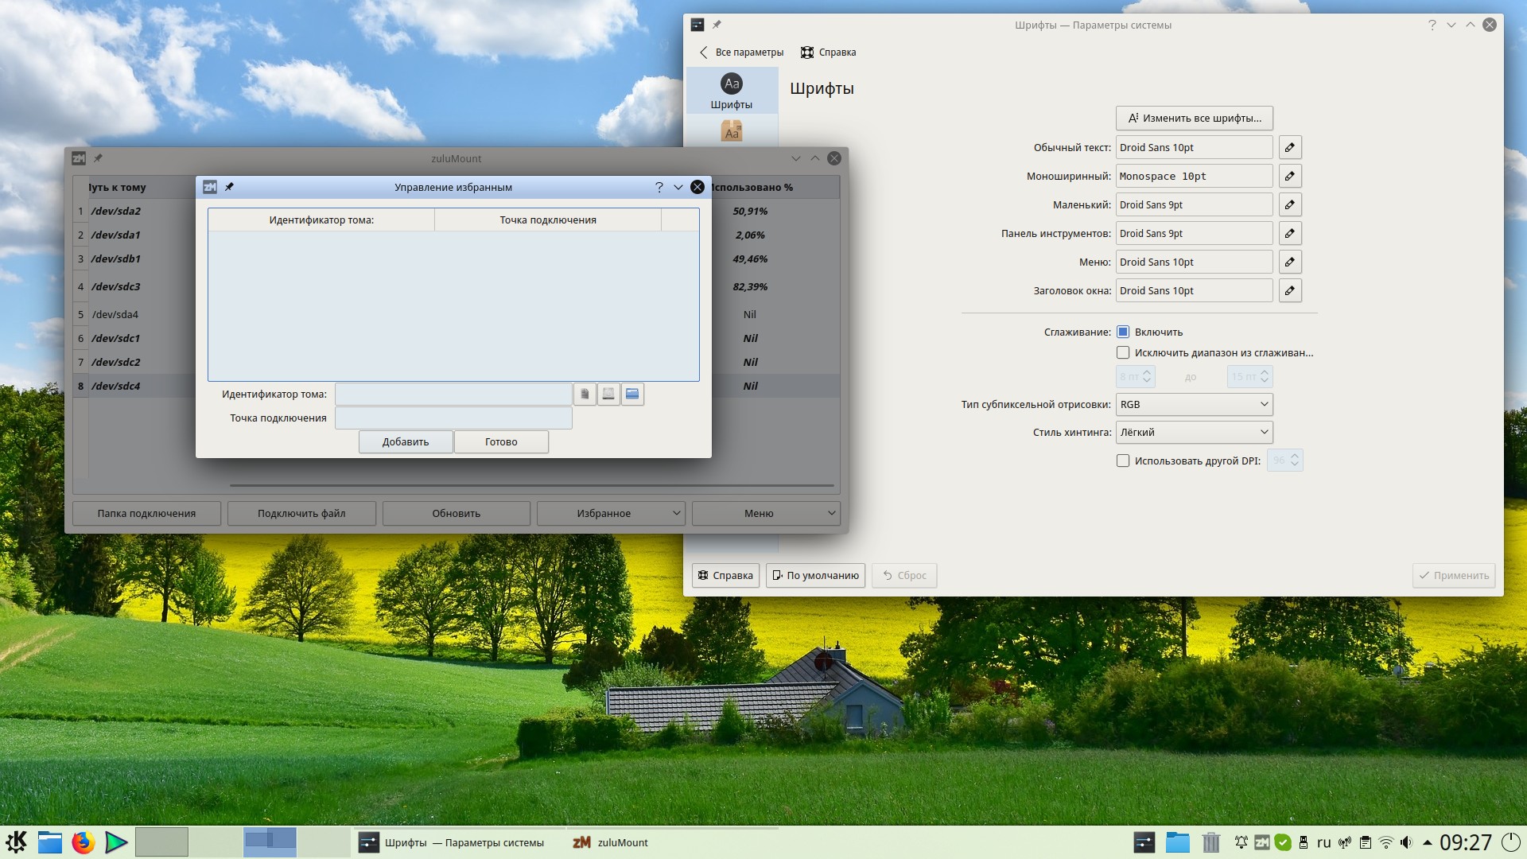The height and width of the screenshot is (859, 1527).
Task: Click Изменить все шрифты button
Action: click(x=1194, y=119)
